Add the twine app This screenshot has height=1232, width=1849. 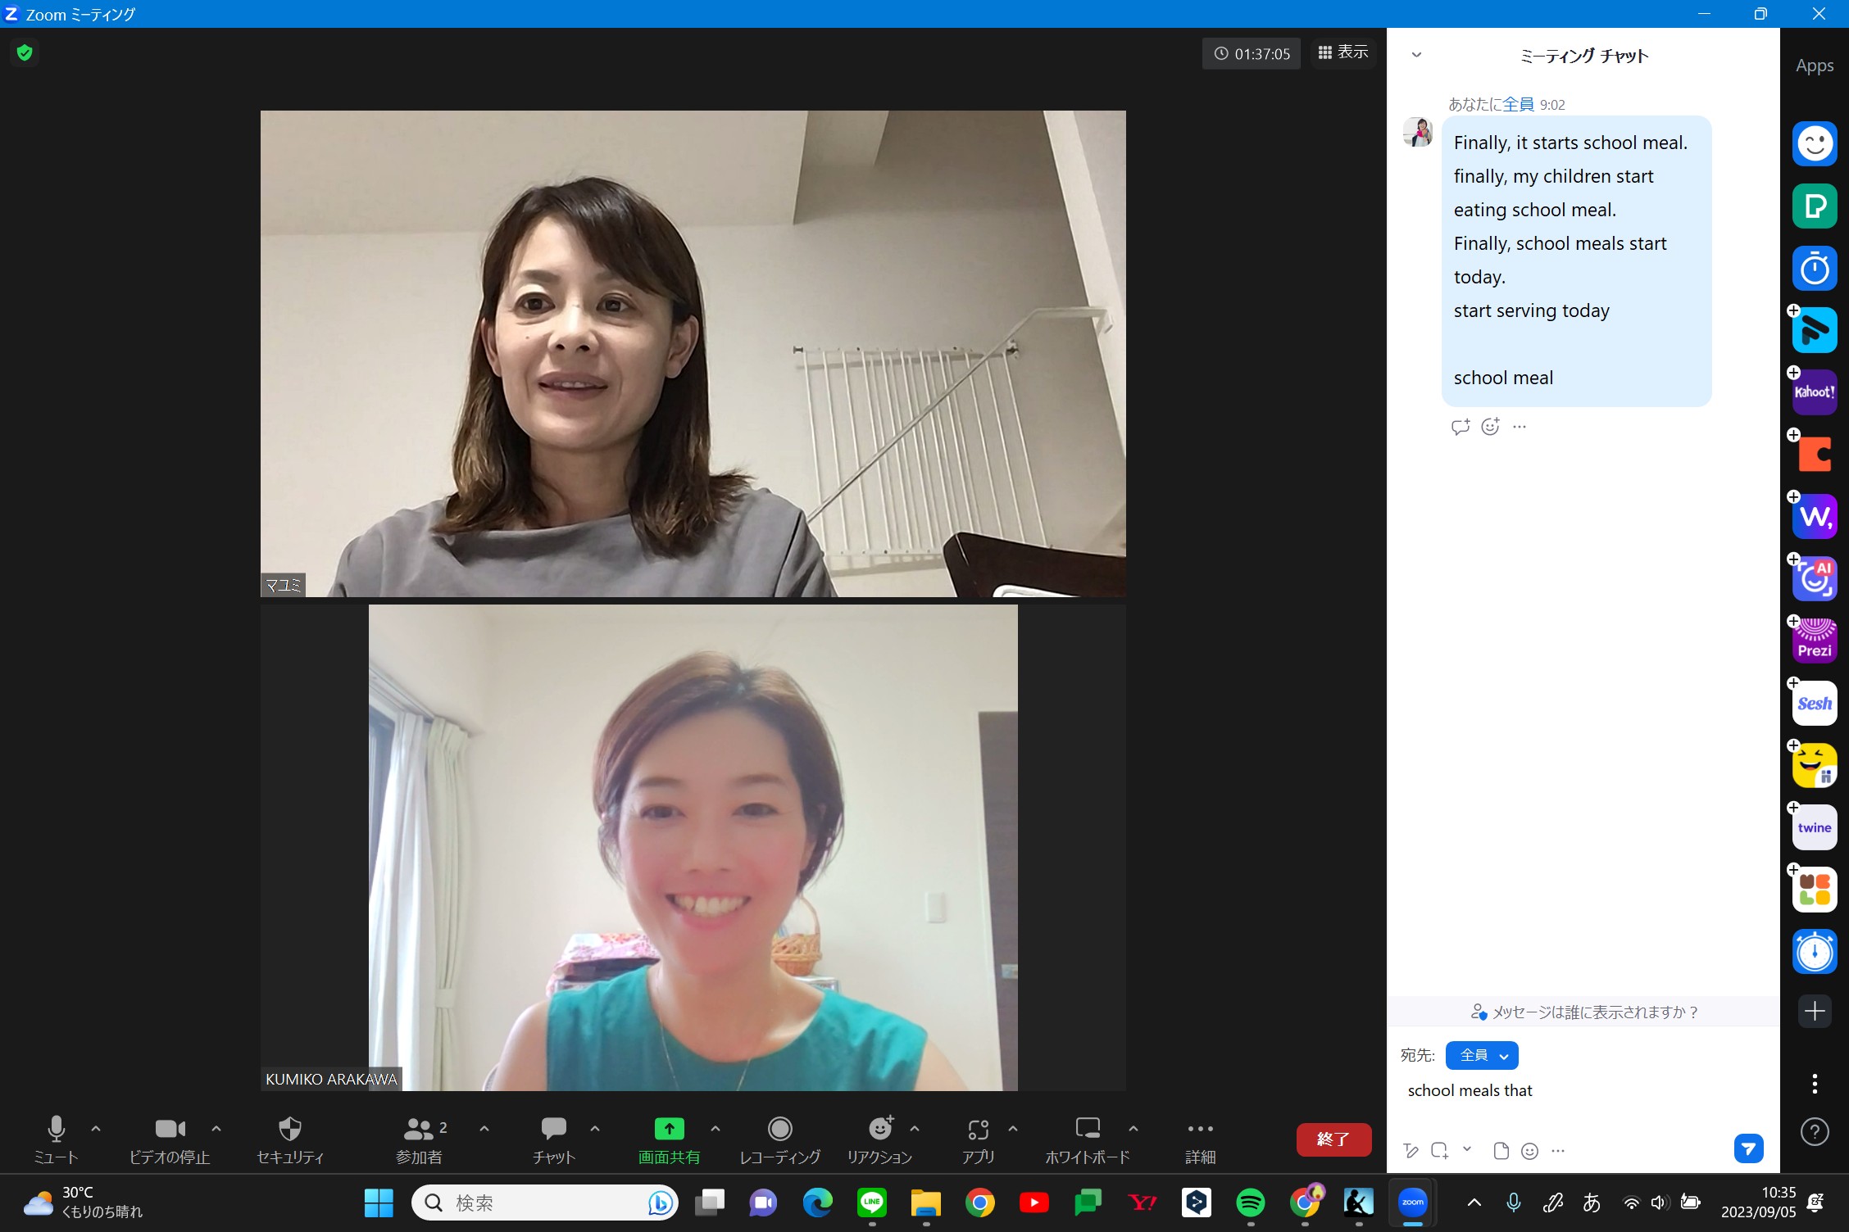[1815, 828]
